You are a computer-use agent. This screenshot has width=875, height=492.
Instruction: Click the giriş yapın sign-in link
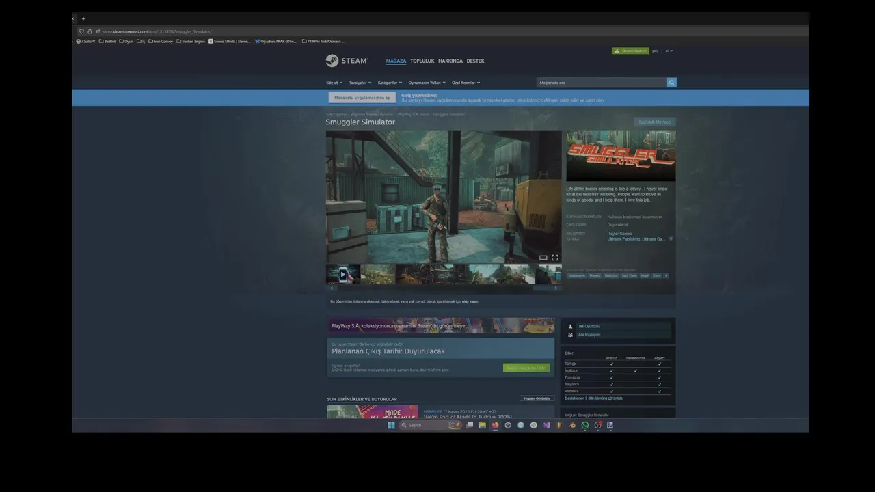tap(470, 301)
